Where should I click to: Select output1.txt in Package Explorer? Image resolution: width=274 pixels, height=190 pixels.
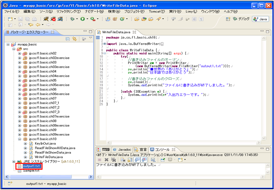click(31, 166)
